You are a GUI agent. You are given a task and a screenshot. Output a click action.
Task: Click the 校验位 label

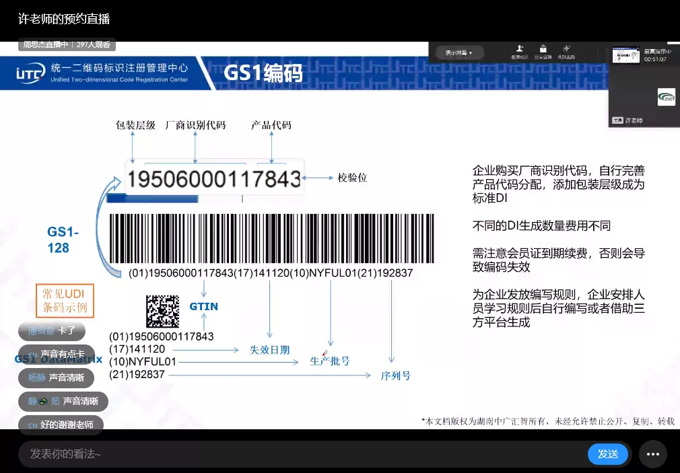(352, 178)
